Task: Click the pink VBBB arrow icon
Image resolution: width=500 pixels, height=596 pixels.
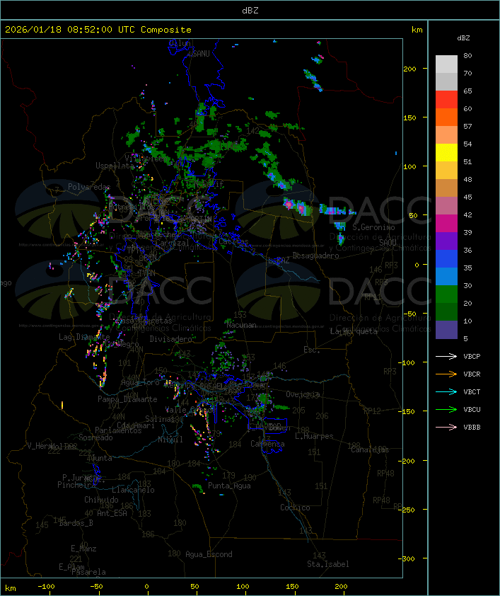Action: (x=446, y=428)
